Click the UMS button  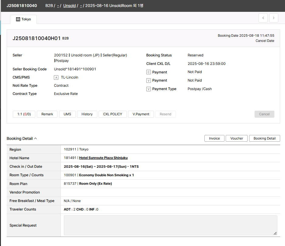[67, 114]
